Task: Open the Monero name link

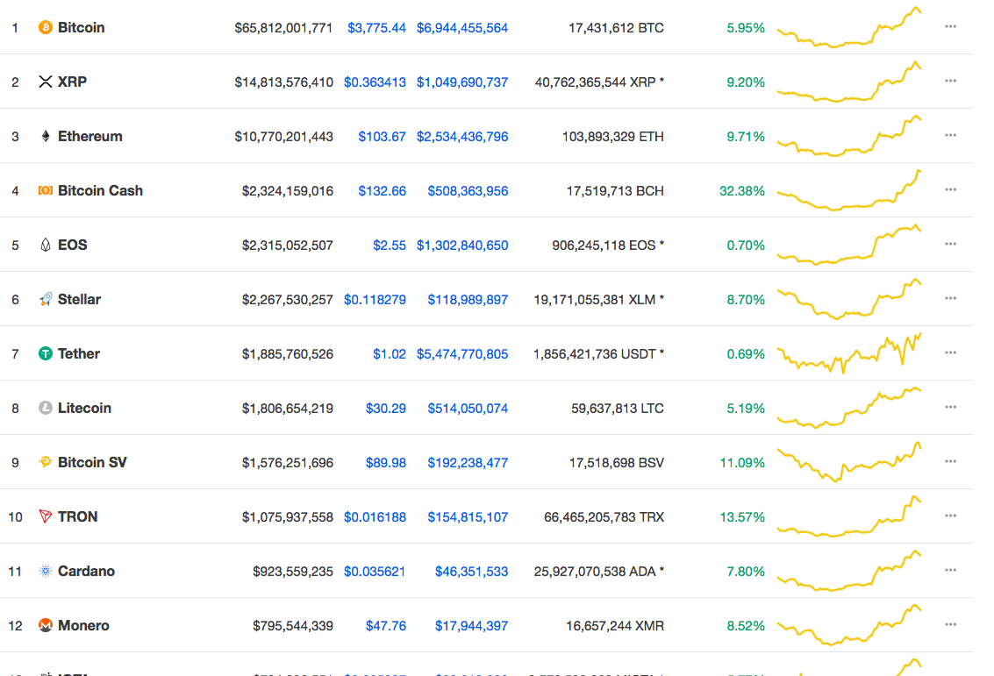Action: [83, 626]
